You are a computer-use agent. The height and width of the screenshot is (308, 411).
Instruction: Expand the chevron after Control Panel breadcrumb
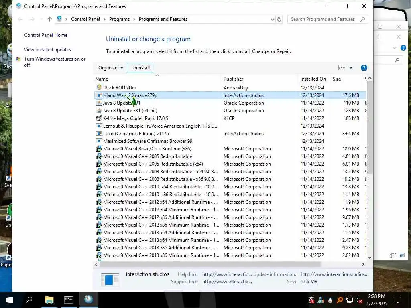(105, 19)
